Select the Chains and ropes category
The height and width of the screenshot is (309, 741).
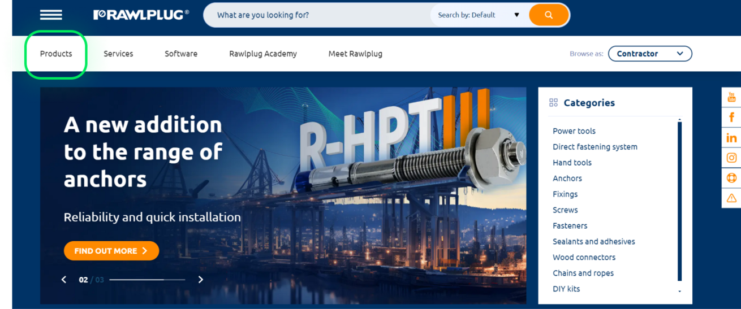(x=583, y=273)
